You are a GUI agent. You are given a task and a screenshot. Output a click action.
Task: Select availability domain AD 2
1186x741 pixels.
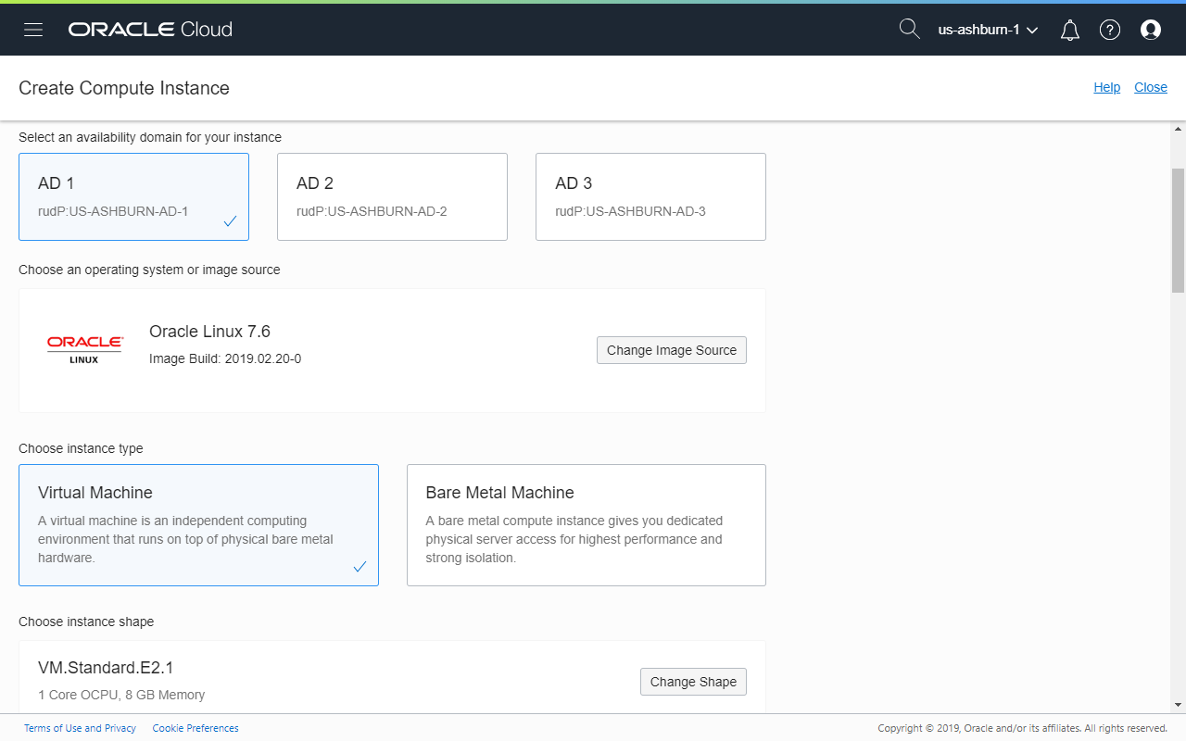392,196
